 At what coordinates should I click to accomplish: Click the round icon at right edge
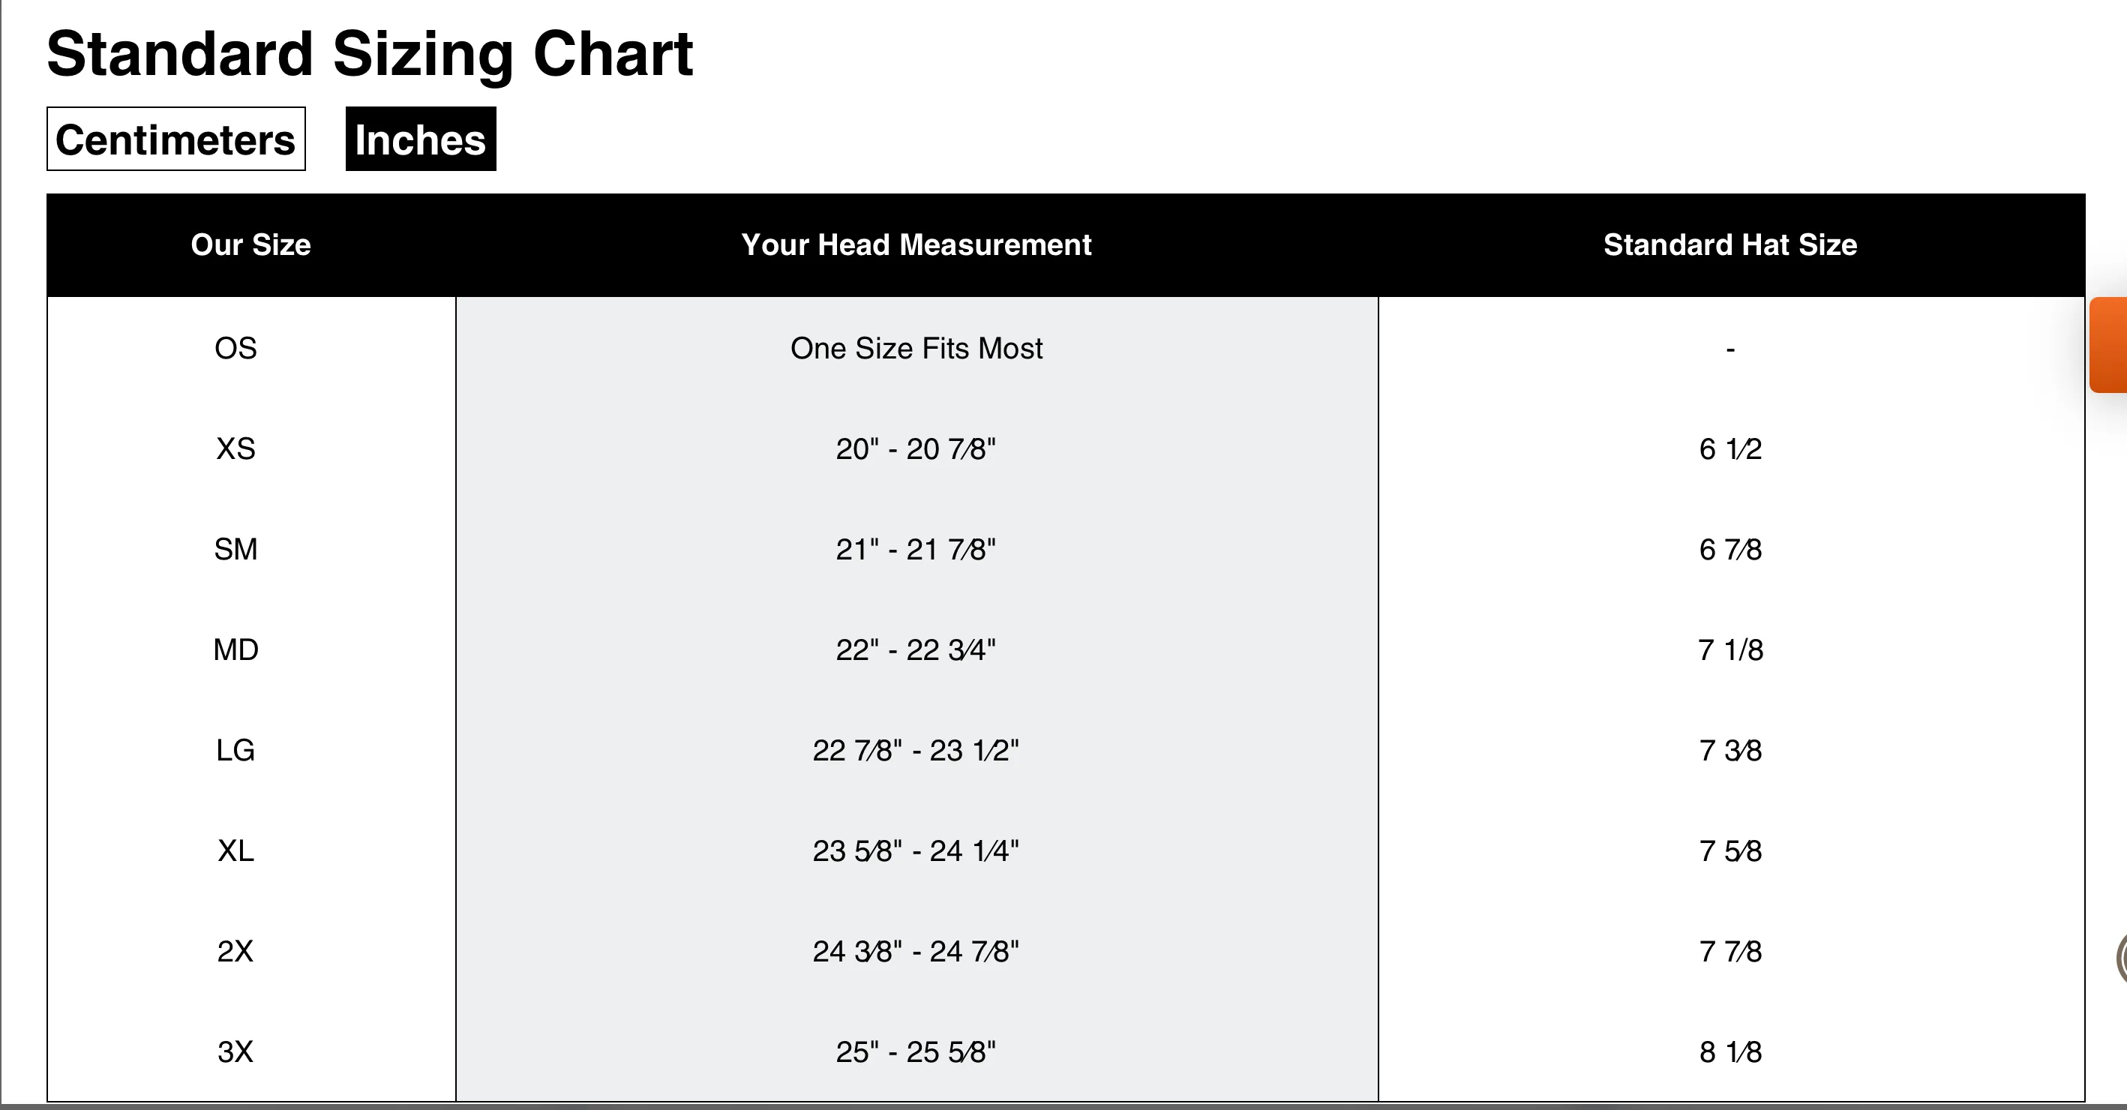click(2120, 958)
